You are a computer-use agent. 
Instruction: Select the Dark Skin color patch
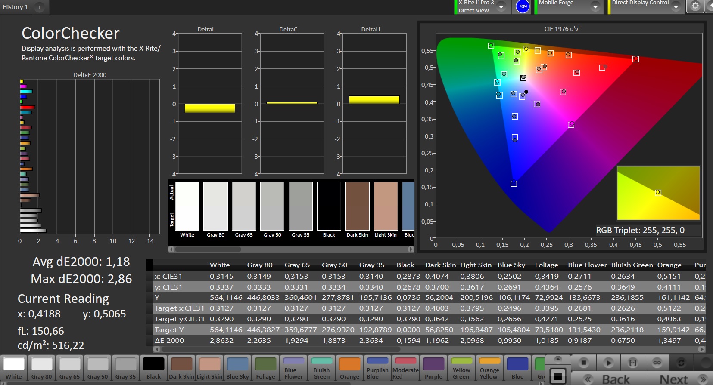tap(181, 368)
